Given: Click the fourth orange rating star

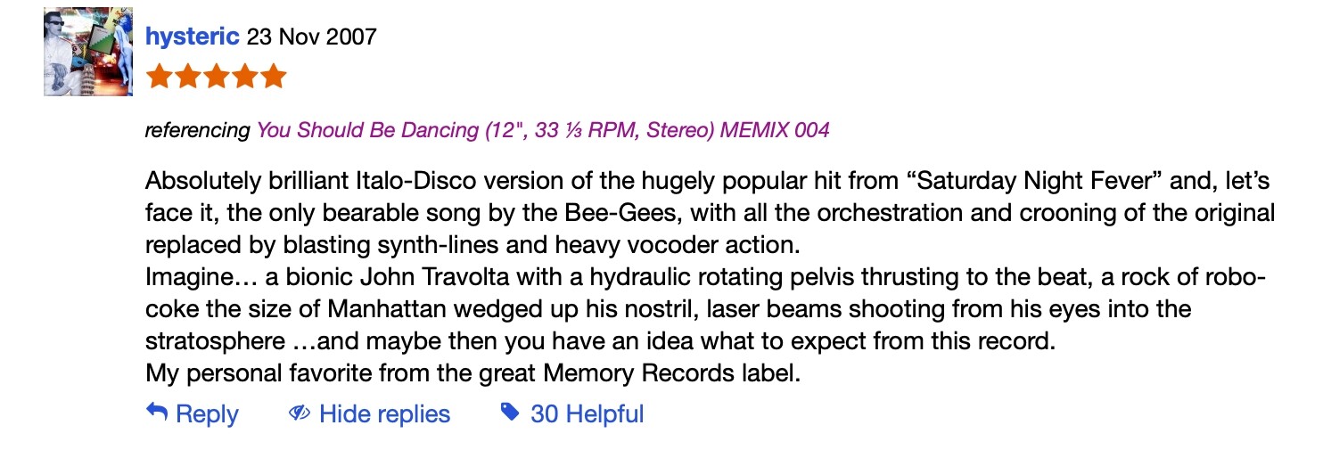Looking at the screenshot, I should pyautogui.click(x=244, y=77).
